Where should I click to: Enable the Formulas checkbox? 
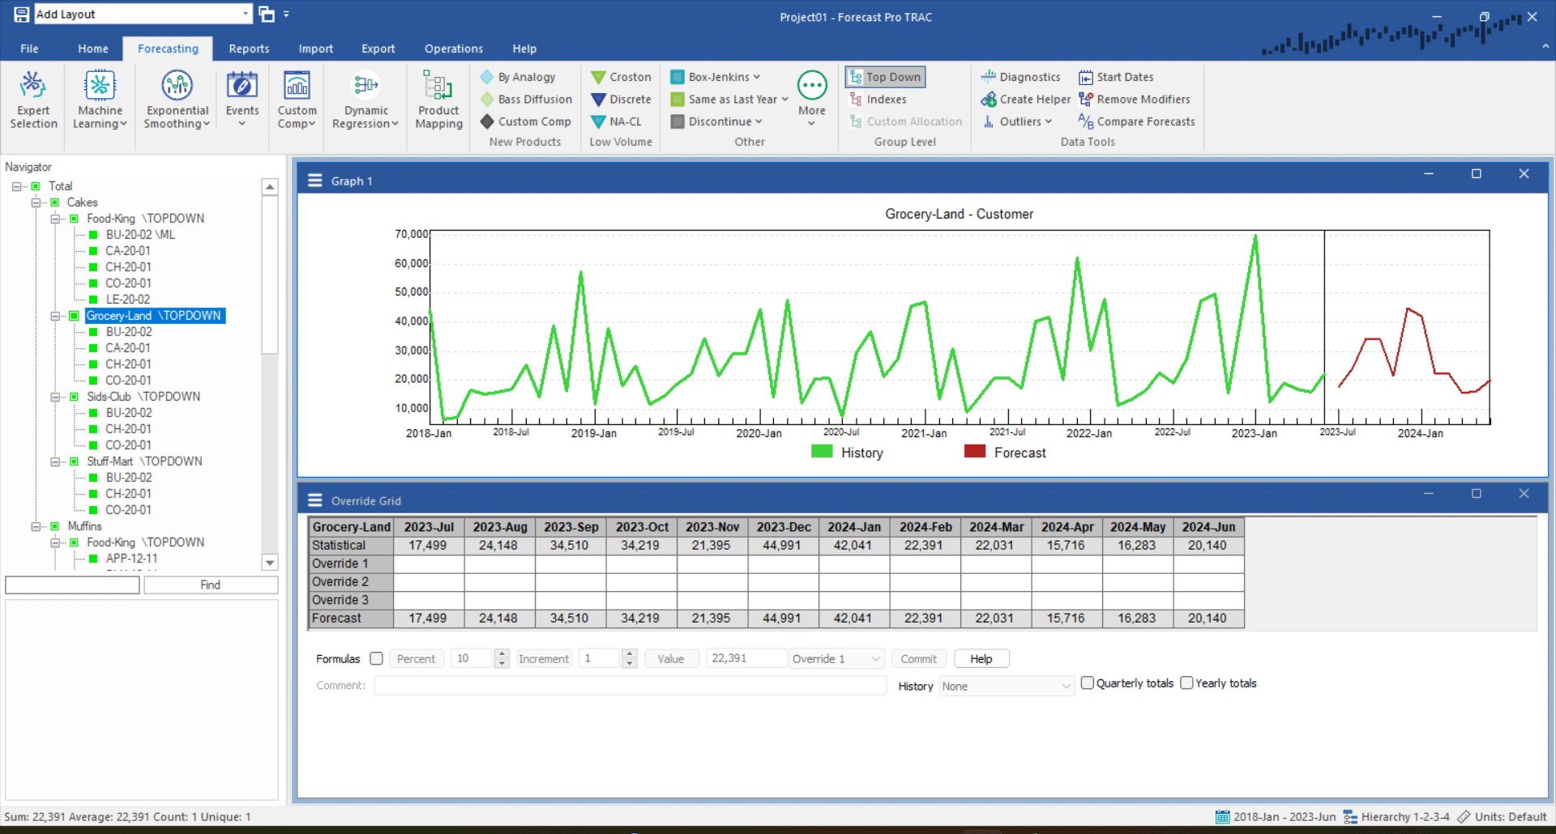(376, 658)
